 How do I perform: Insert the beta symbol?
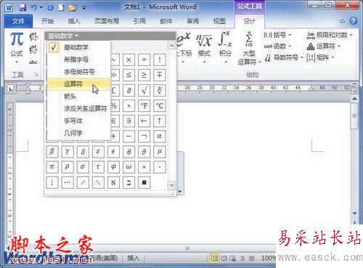pyautogui.click(x=52, y=152)
